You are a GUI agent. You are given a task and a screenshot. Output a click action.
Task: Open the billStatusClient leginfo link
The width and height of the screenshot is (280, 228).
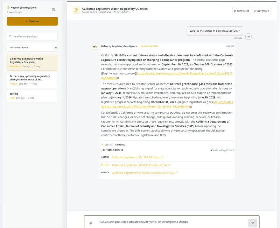[x=167, y=76]
